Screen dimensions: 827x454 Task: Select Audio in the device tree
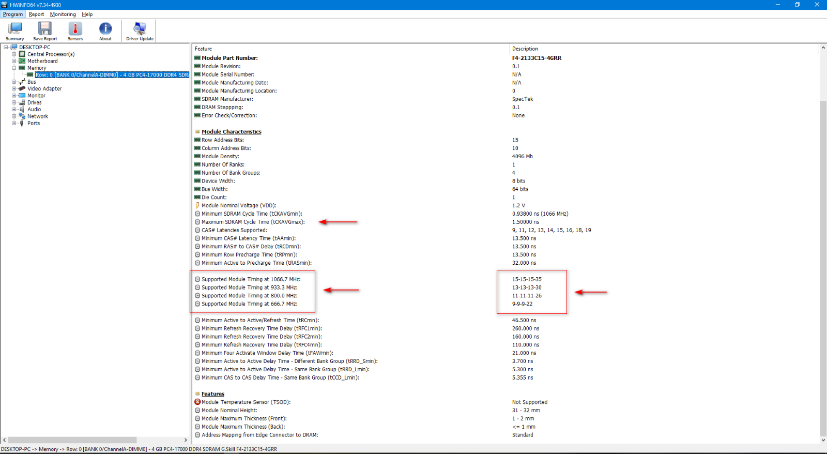[34, 109]
